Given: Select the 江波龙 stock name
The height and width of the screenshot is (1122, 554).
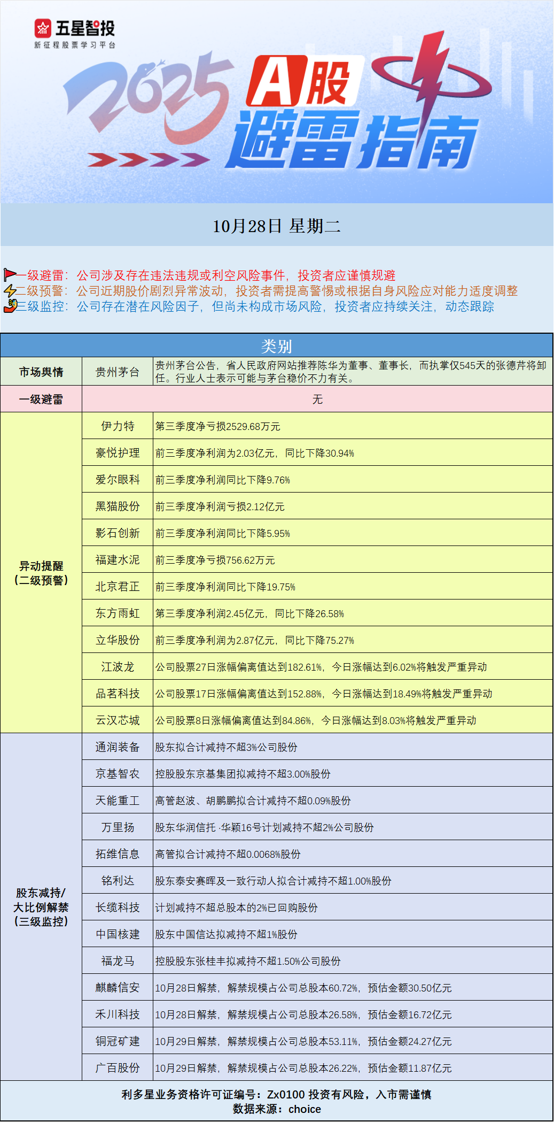Looking at the screenshot, I should (x=118, y=666).
